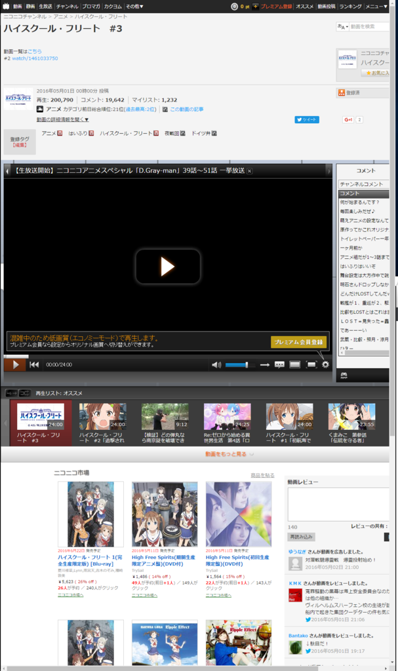Click the G+1 button

coord(348,119)
